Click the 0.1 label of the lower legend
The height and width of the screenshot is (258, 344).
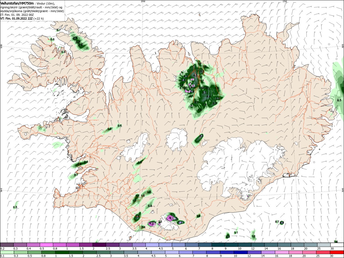click(x=2, y=256)
